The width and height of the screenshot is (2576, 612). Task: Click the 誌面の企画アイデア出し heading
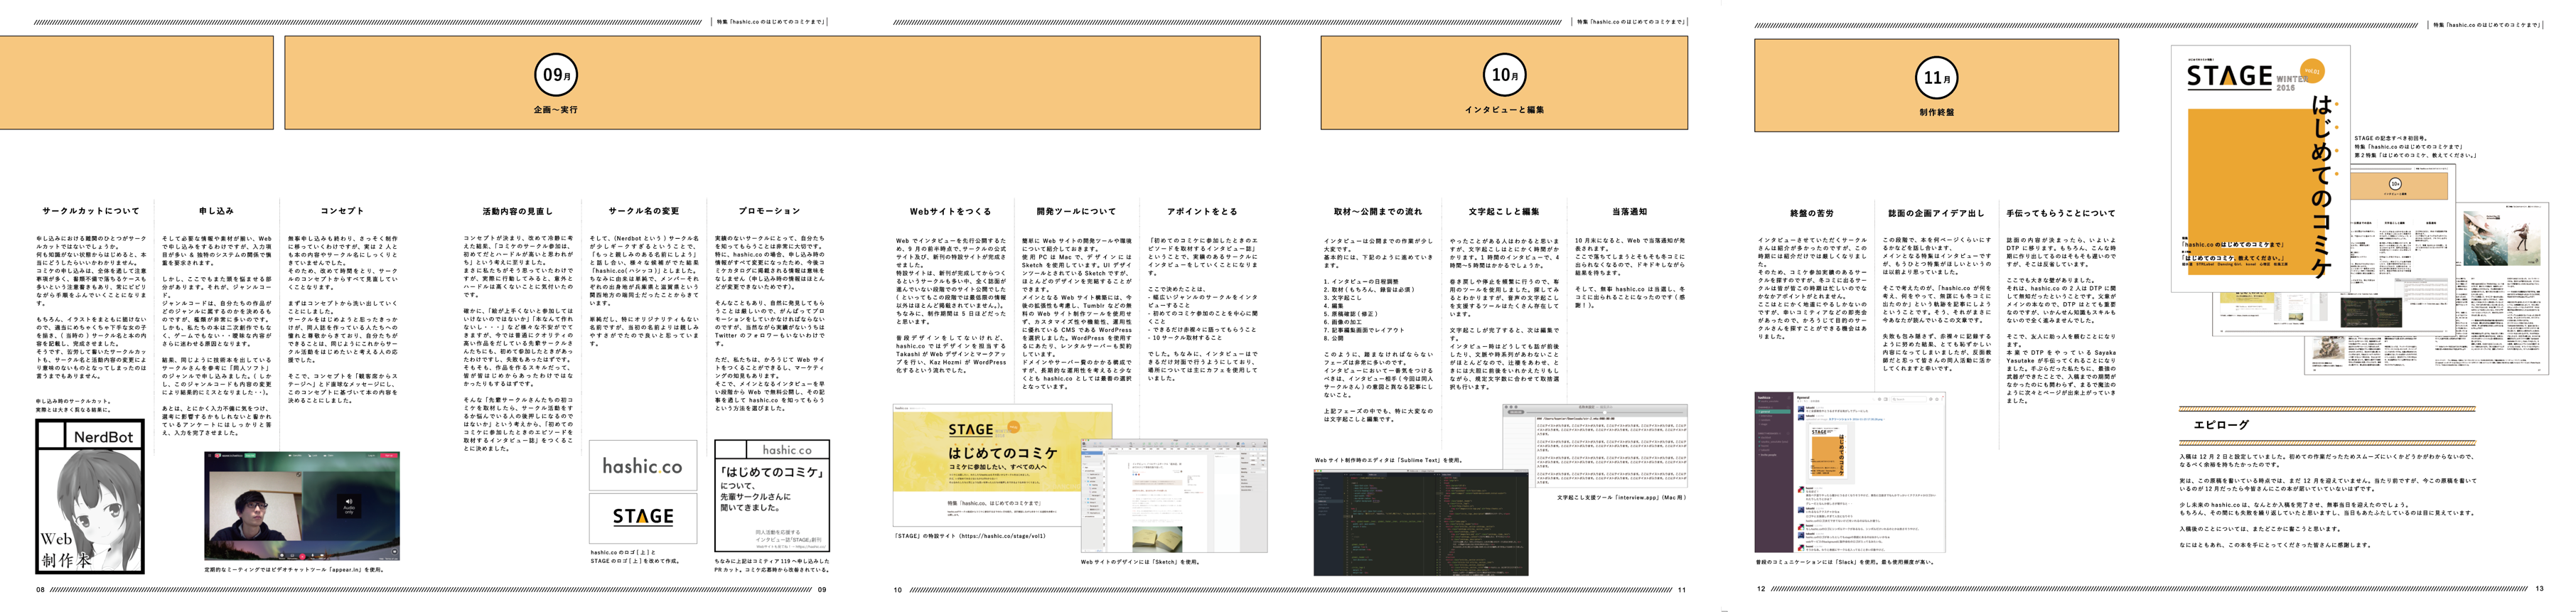pyautogui.click(x=1936, y=213)
